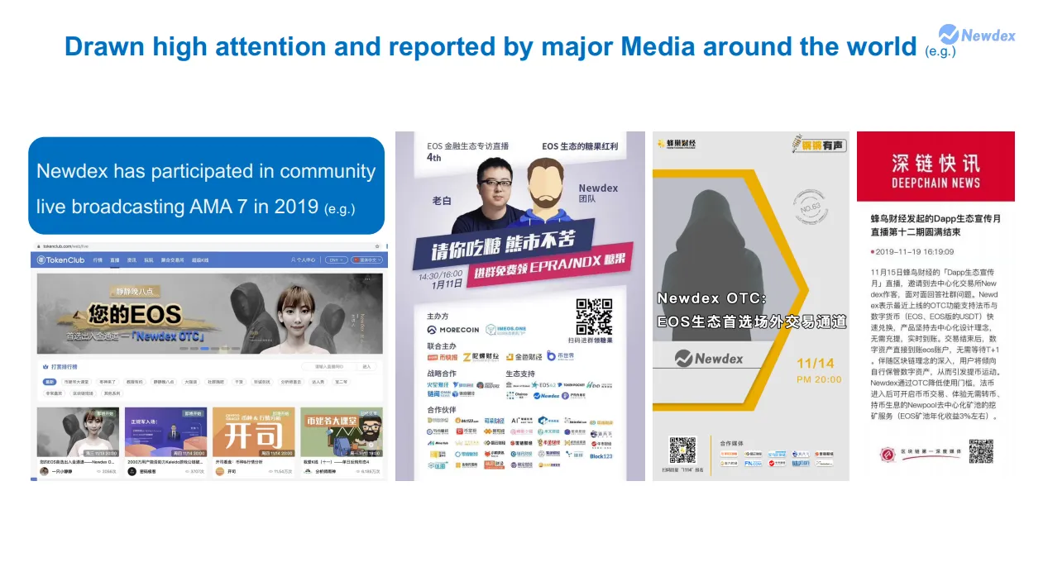Select the 大咖说 filter tag

191,382
